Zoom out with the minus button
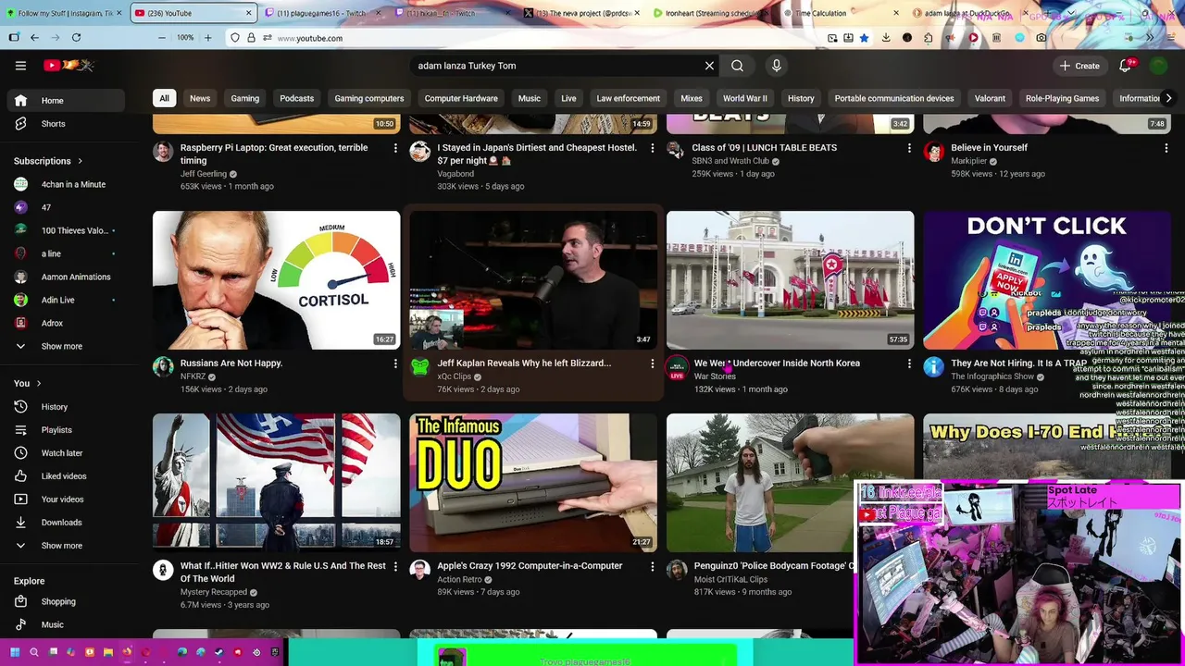The image size is (1185, 666). coord(162,38)
